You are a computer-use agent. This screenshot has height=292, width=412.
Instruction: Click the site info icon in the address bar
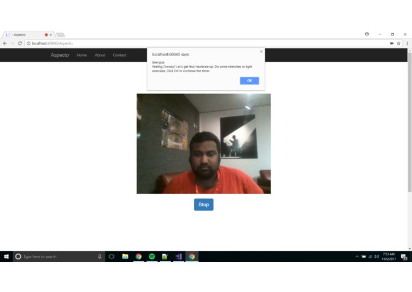tap(28, 43)
